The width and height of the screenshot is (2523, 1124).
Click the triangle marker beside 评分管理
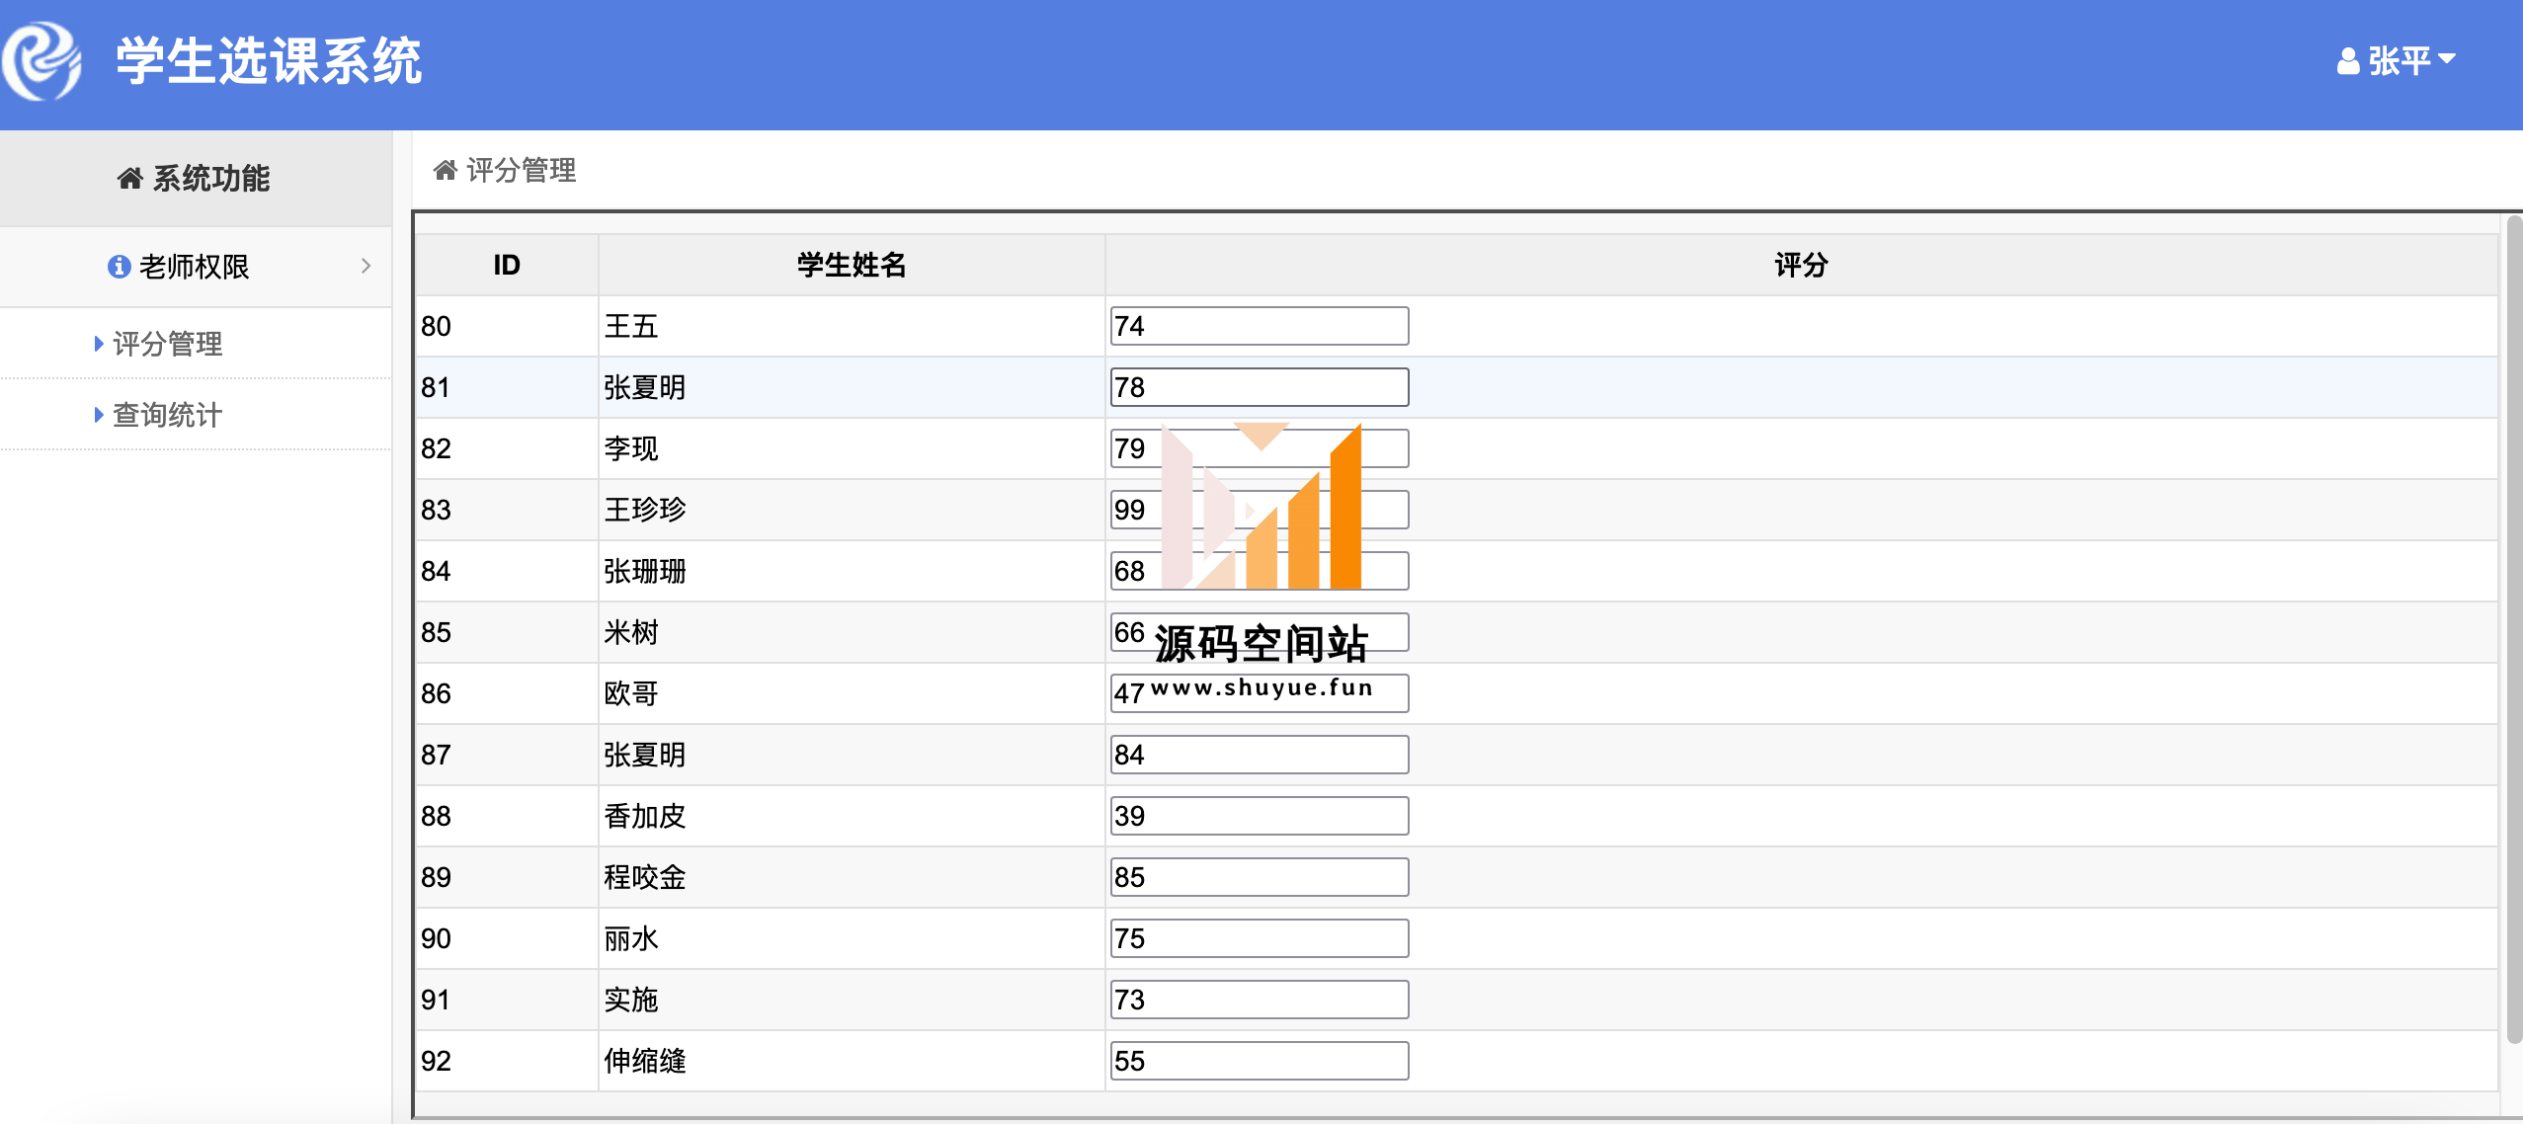[99, 344]
